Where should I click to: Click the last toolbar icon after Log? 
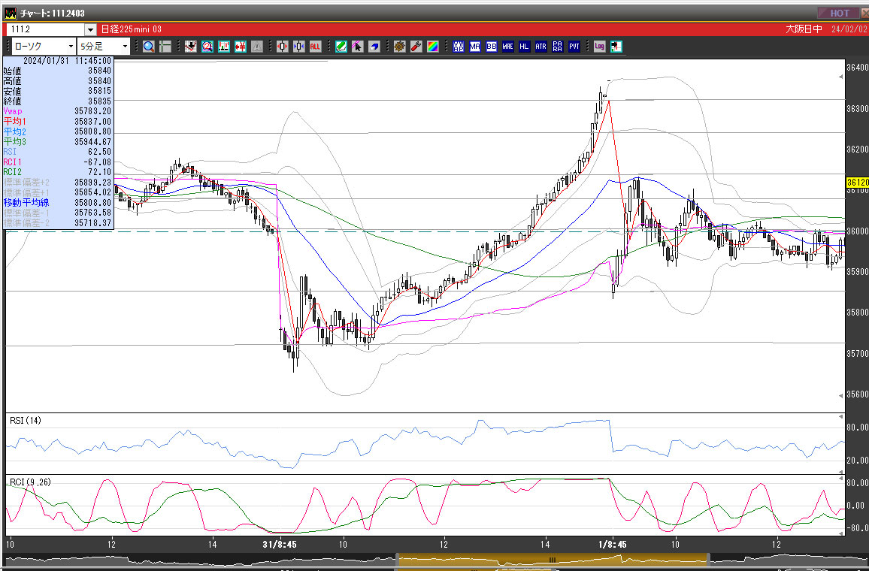point(616,47)
